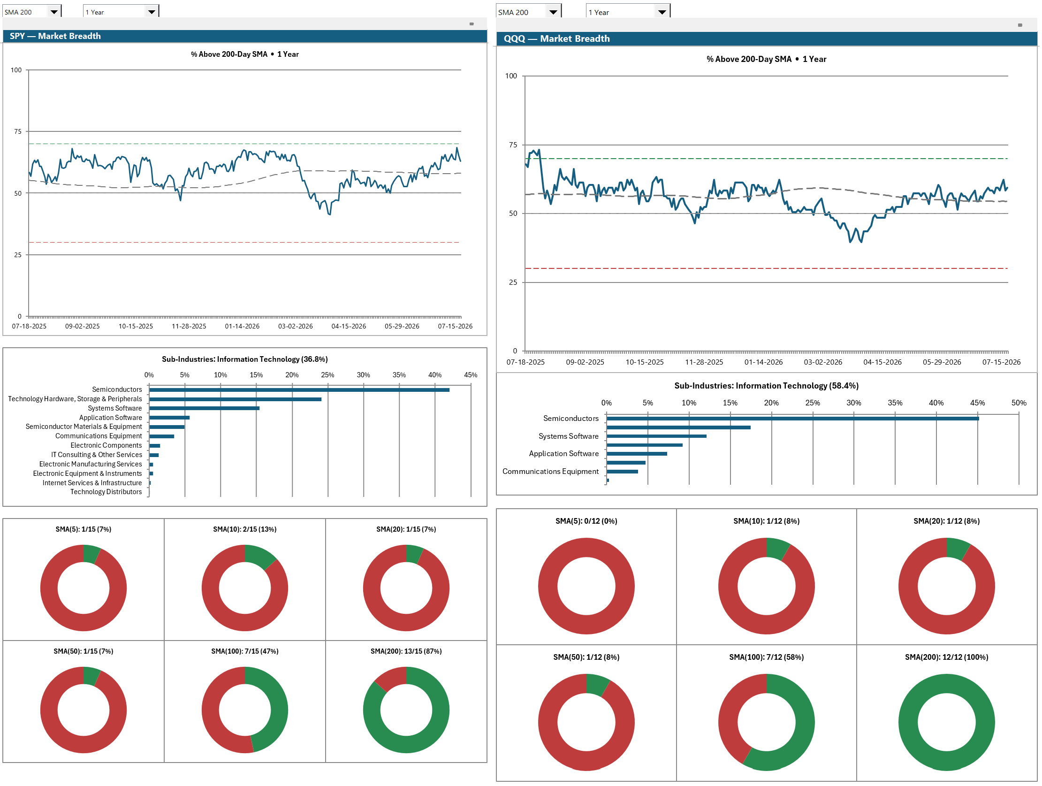Click the Technology Distributors label
The height and width of the screenshot is (786, 1042).
point(106,492)
